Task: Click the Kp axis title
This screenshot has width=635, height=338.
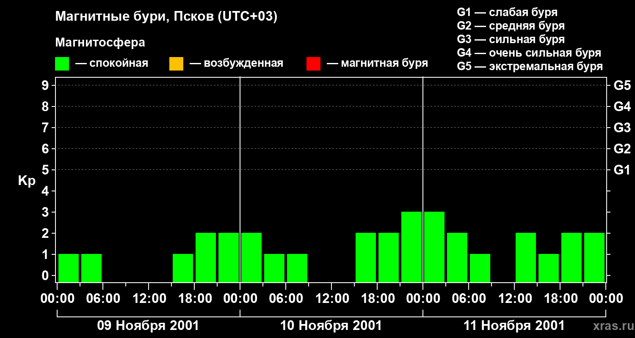Action: coord(27,181)
